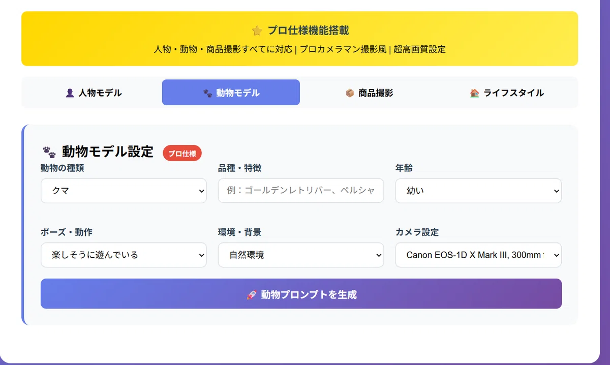Click the red プロ仕様 badge
610x365 pixels.
click(182, 153)
